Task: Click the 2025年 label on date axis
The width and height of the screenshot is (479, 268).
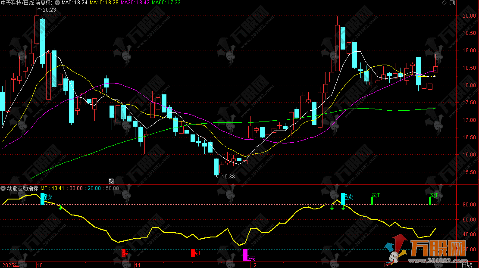Action: [11, 265]
